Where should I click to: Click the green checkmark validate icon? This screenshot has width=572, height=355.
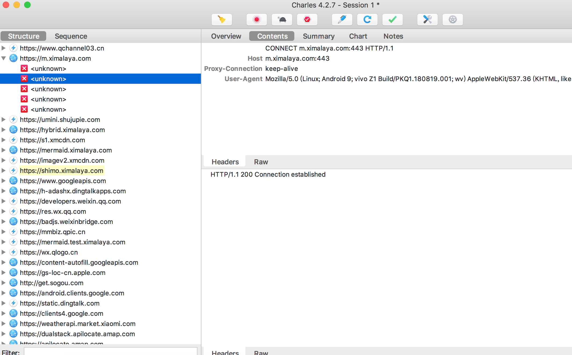click(392, 20)
